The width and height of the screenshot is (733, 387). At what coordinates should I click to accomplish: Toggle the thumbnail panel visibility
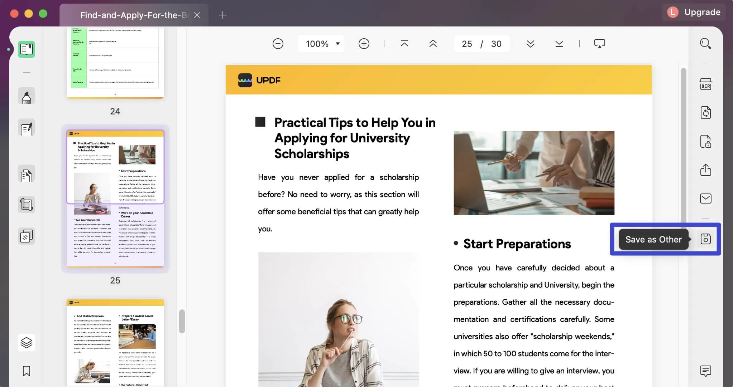point(26,49)
